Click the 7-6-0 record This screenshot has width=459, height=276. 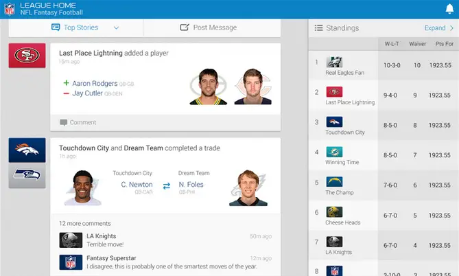coord(390,185)
